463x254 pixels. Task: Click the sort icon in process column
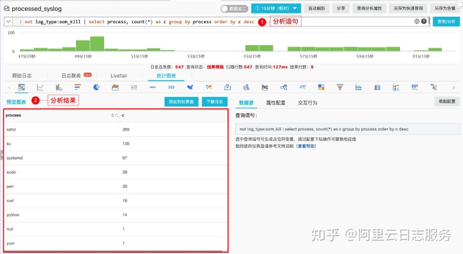(x=113, y=116)
